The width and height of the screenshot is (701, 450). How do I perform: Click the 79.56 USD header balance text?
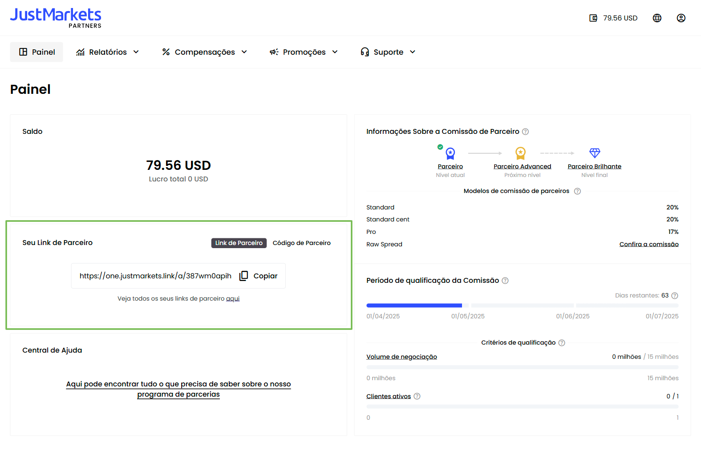coord(620,18)
